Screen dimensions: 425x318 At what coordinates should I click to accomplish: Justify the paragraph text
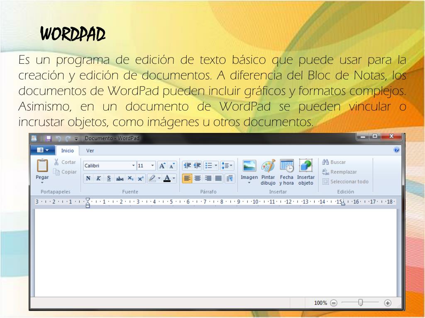pyautogui.click(x=218, y=178)
